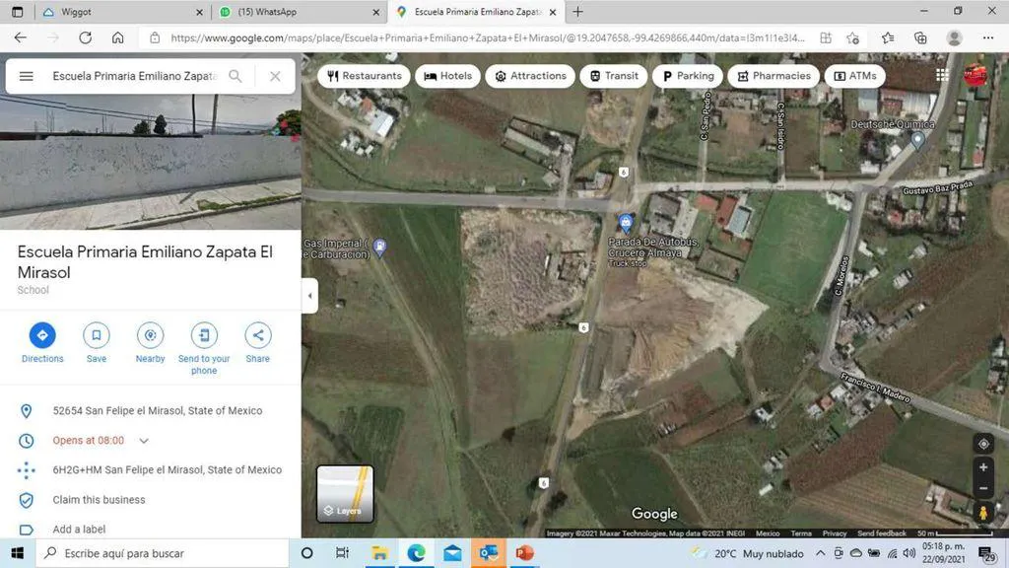Show your location on the map

tap(983, 444)
